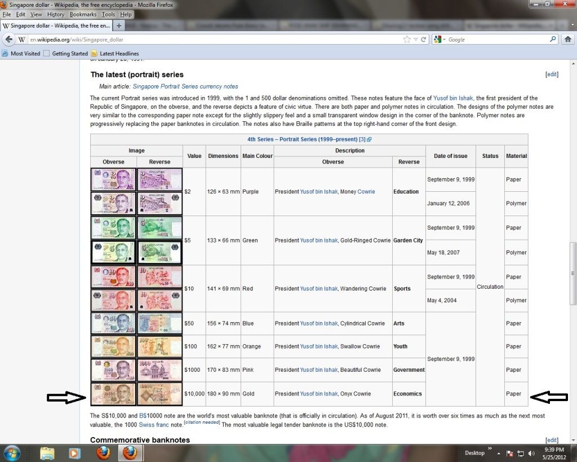Screen dimensions: 577x462
Task: Open Most Visited bookmarks folder
Action: tap(21, 54)
